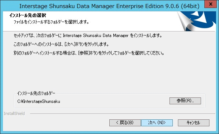Click the InstallShield page-curl banner graphic
219x134 pixels.
pyautogui.click(x=197, y=21)
